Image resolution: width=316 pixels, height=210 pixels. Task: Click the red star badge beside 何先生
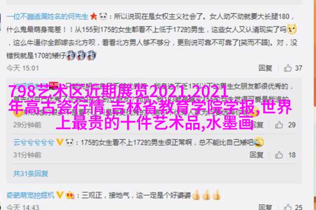pyautogui.click(x=94, y=16)
